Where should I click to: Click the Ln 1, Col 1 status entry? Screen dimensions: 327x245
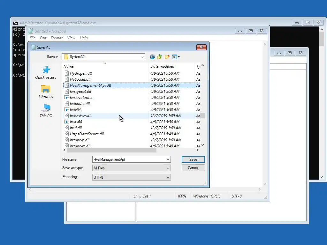(x=142, y=196)
